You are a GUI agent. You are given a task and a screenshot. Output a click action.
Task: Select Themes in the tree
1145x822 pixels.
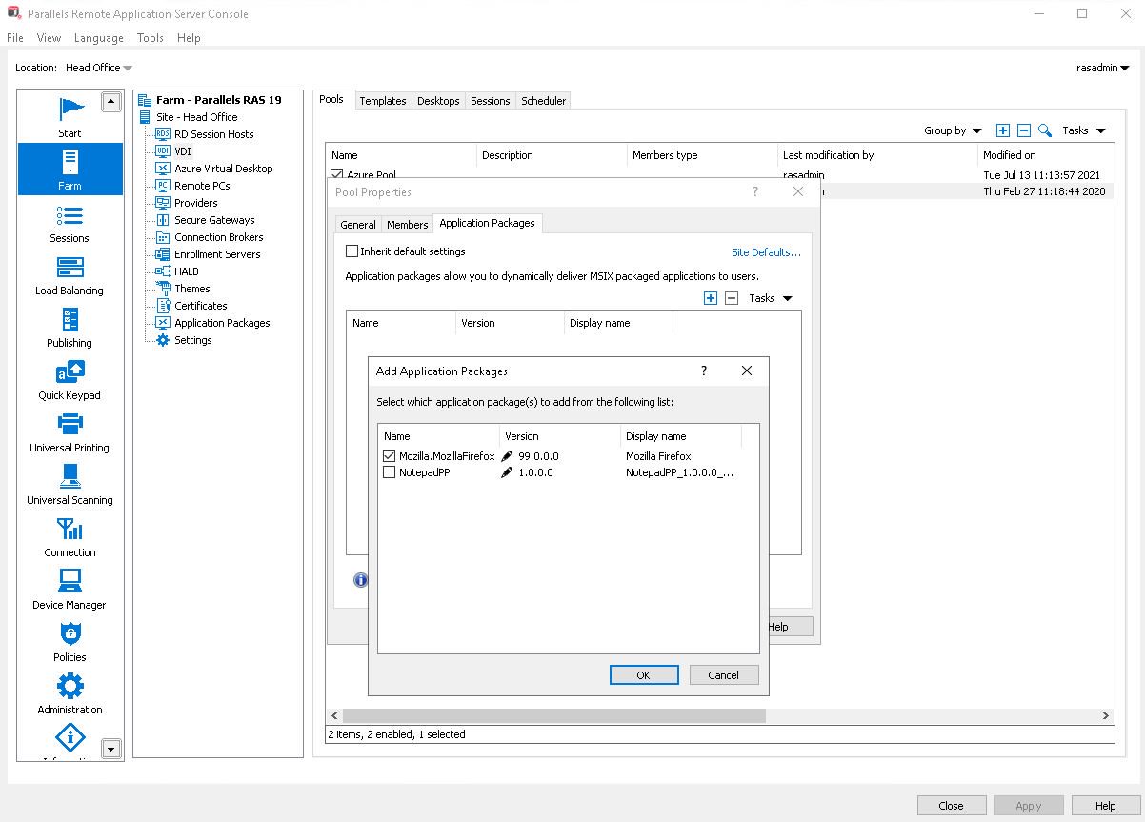click(191, 289)
